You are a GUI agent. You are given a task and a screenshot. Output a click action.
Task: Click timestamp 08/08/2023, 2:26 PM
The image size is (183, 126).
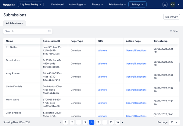[163, 51]
